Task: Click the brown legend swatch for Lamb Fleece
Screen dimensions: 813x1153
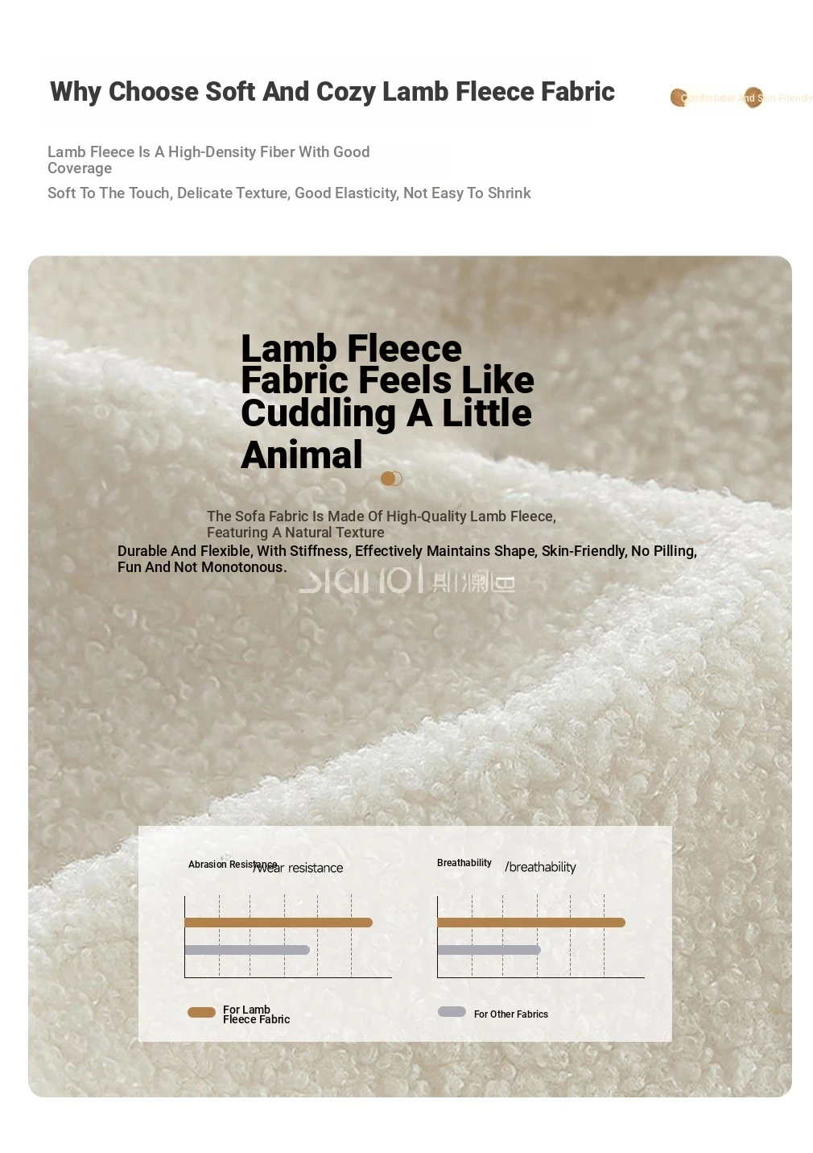Action: (x=201, y=1012)
